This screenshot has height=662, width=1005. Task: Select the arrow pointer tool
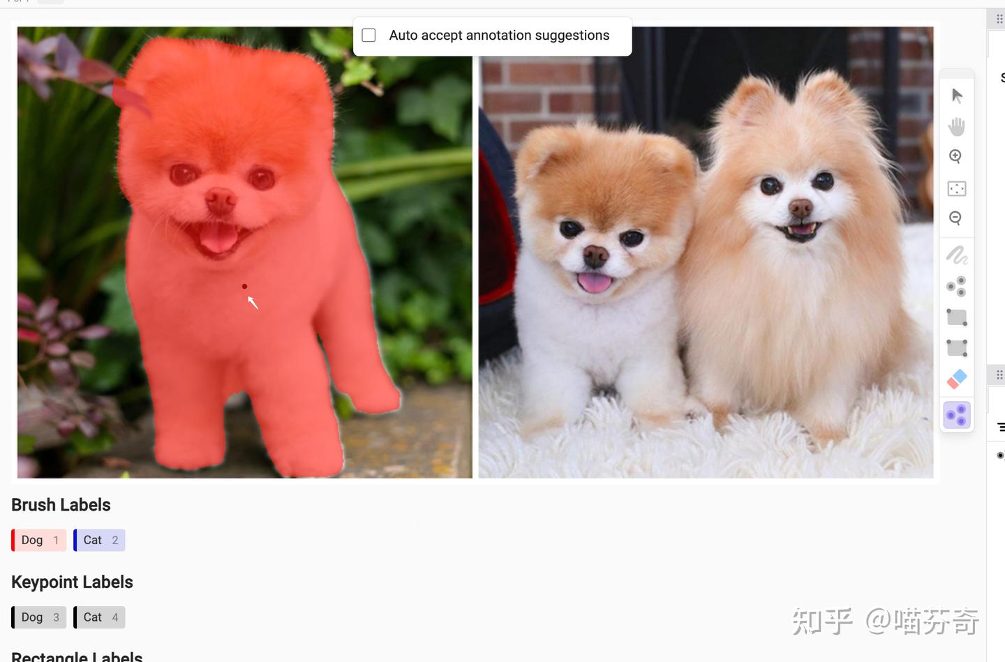(957, 96)
